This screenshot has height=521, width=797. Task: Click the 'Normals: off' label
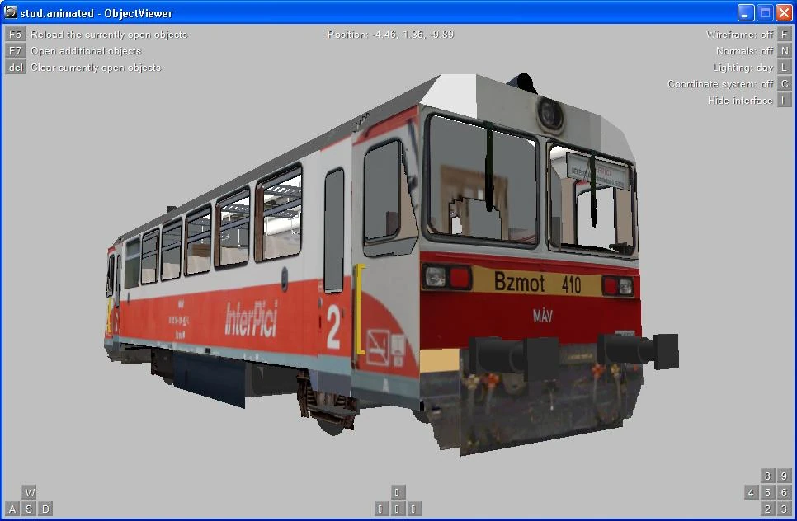click(x=745, y=51)
